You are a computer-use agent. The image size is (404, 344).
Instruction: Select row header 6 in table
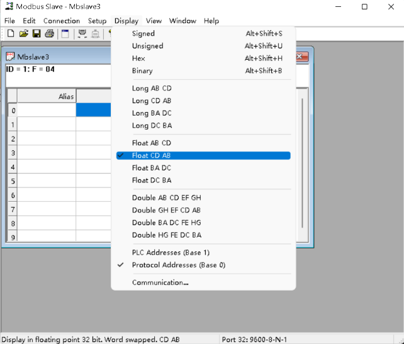[13, 196]
